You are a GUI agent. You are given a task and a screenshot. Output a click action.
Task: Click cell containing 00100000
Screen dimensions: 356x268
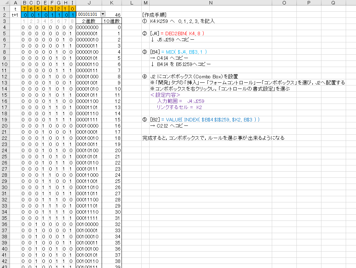click(89, 224)
